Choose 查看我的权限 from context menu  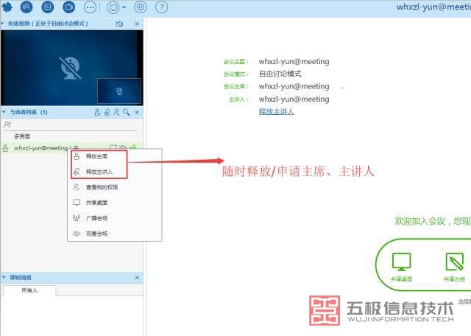pos(115,187)
